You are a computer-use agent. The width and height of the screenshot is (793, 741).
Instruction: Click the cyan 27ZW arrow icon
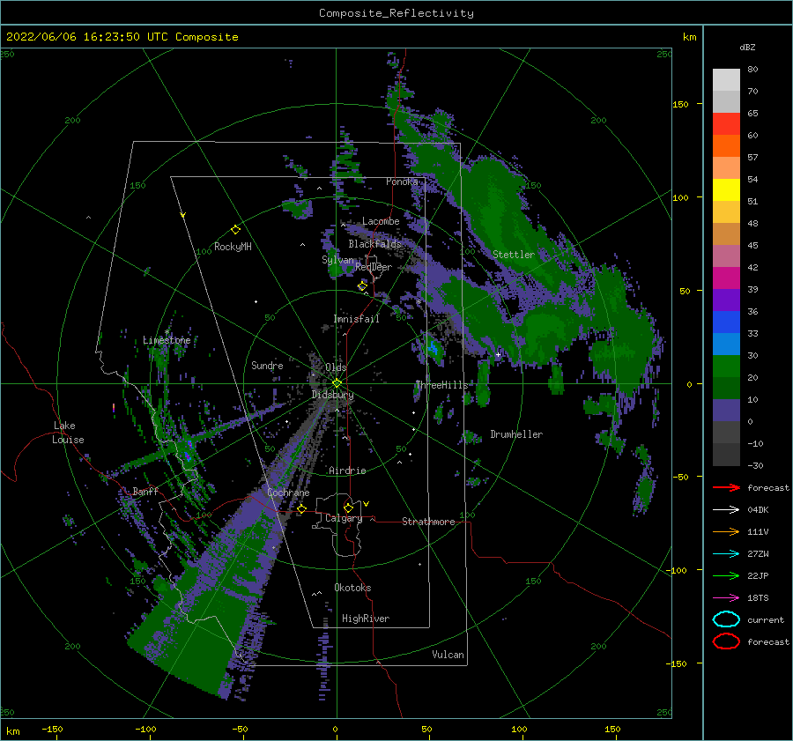coord(726,554)
